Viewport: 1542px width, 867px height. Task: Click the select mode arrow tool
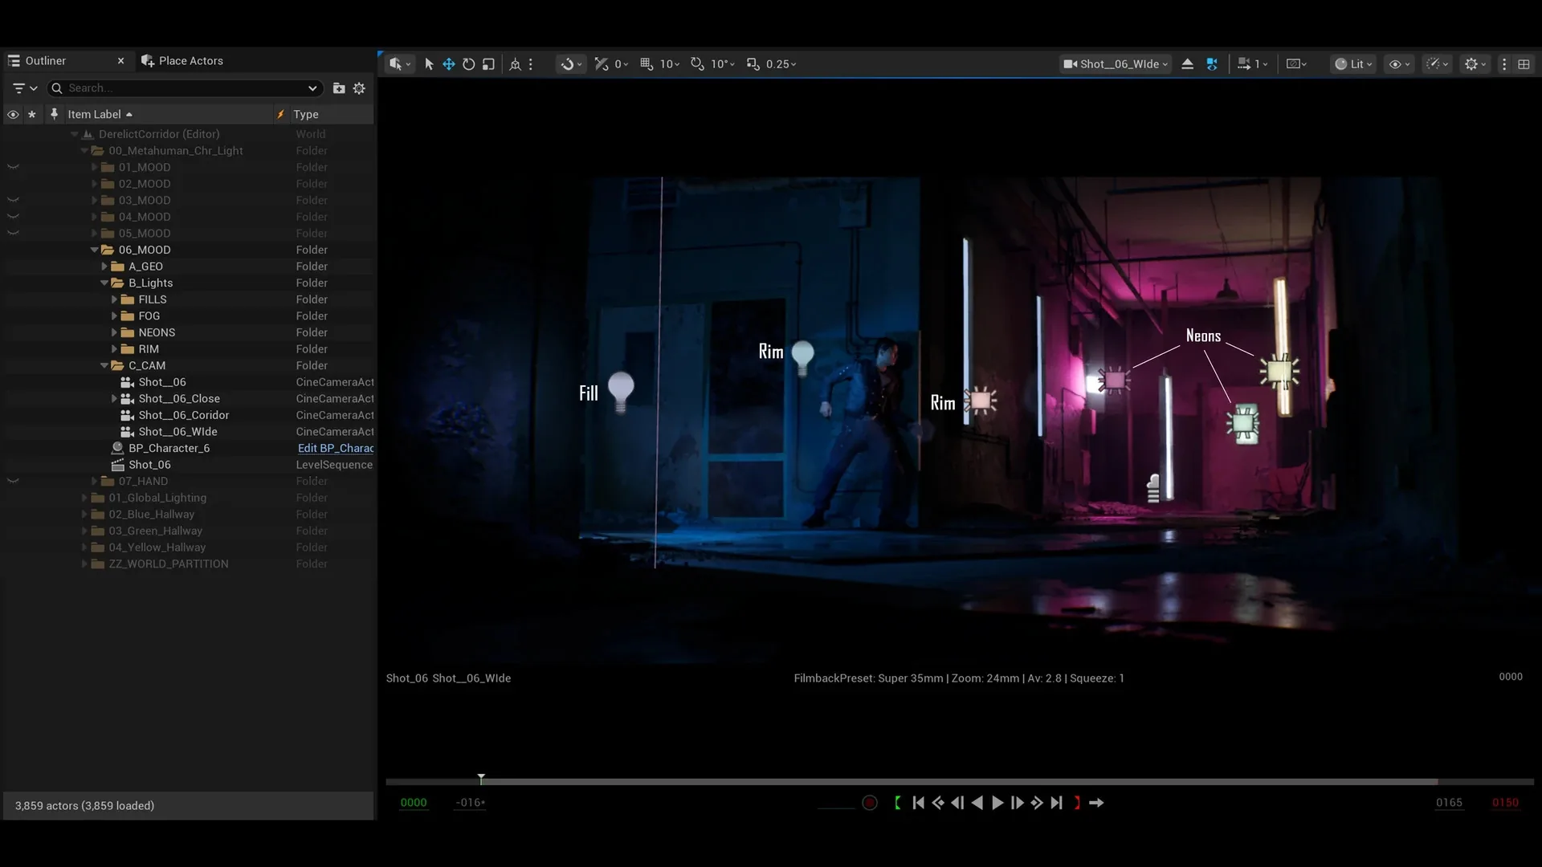[x=429, y=64]
